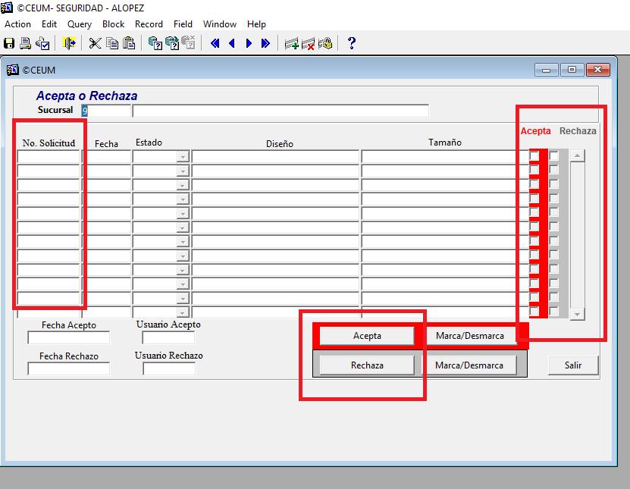Click the Usuario Acepto field
630x489 pixels.
(168, 337)
